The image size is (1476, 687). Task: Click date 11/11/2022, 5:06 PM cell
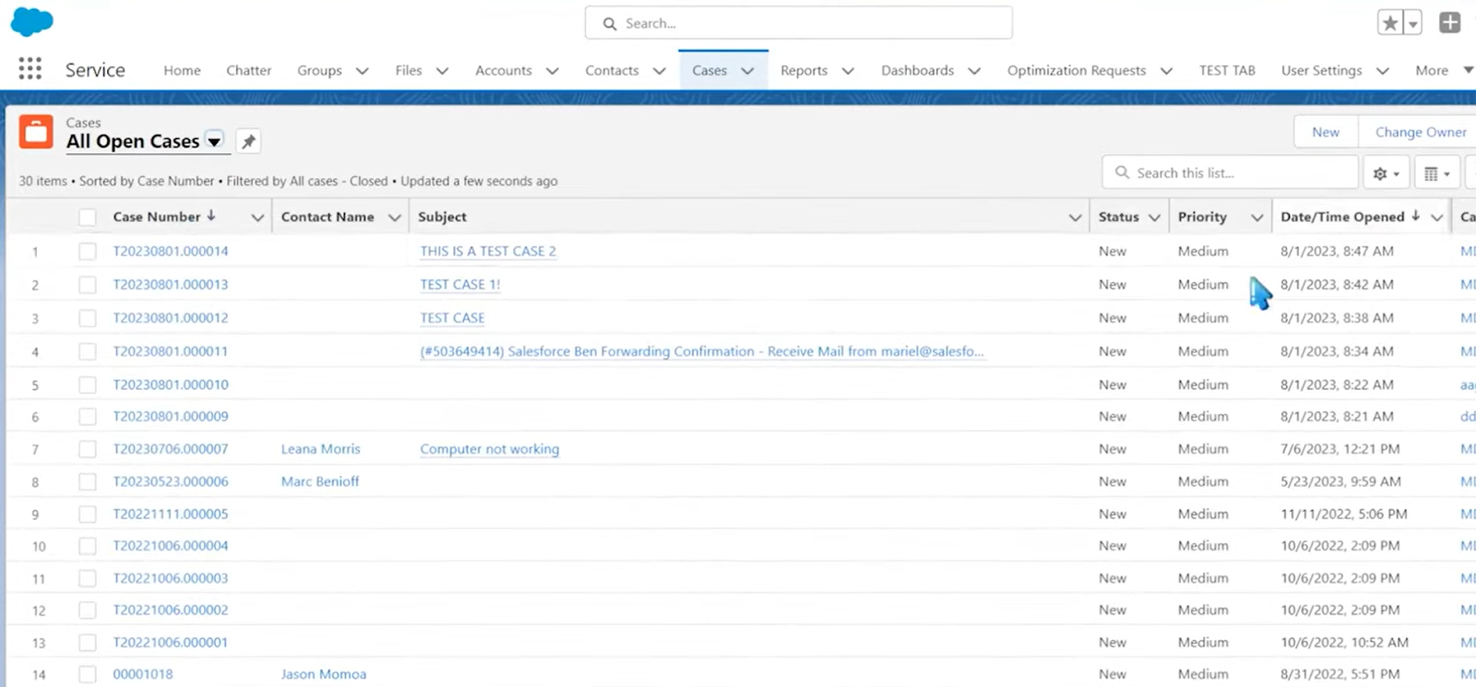pyautogui.click(x=1344, y=514)
